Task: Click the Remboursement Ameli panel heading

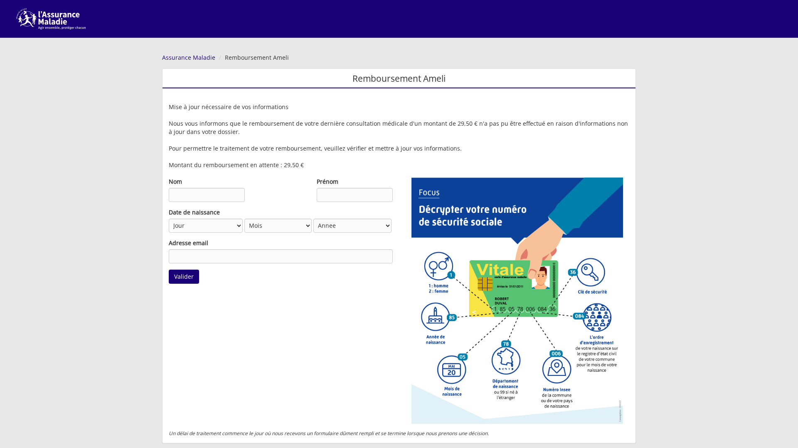Action: click(x=399, y=78)
